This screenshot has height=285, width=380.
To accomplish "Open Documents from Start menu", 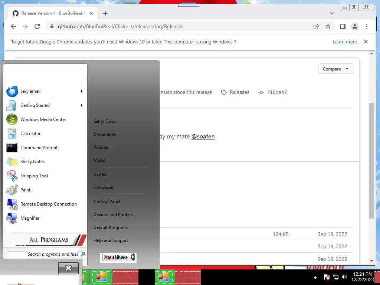I will 105,134.
